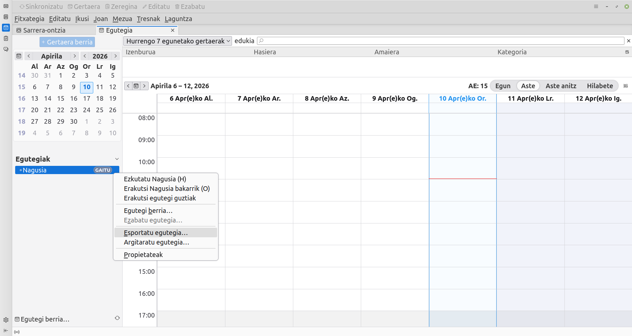Open the Tasks space sidebar icon
The height and width of the screenshot is (336, 632).
click(x=6, y=39)
